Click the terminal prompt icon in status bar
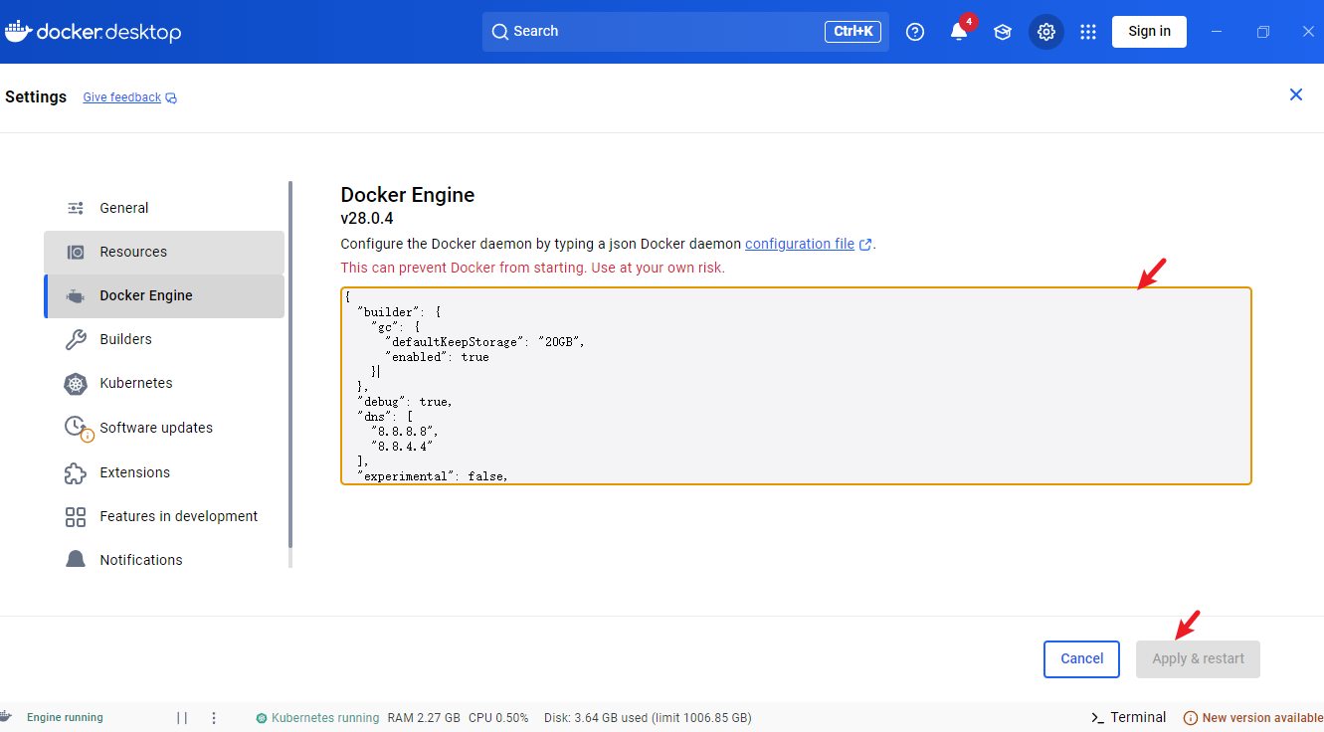Viewport: 1324px width, 732px height. coord(1098,718)
